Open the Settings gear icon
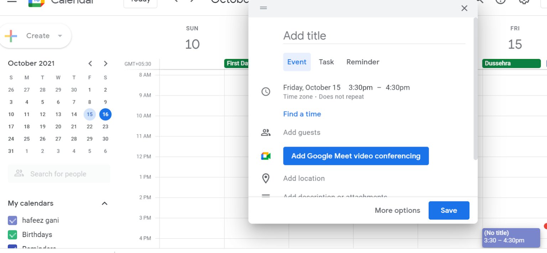The image size is (547, 253). point(523,1)
